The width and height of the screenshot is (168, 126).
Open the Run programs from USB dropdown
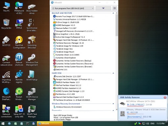[73, 8]
